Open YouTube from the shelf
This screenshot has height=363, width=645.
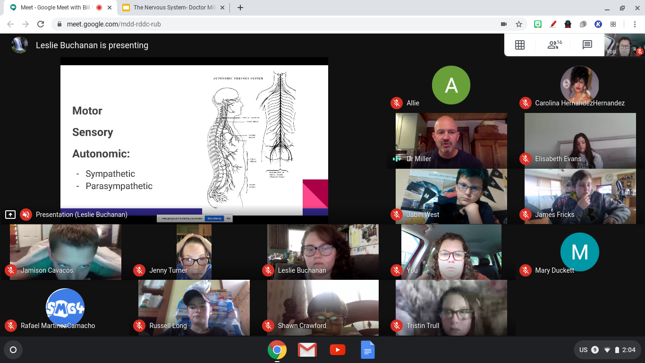tap(337, 350)
